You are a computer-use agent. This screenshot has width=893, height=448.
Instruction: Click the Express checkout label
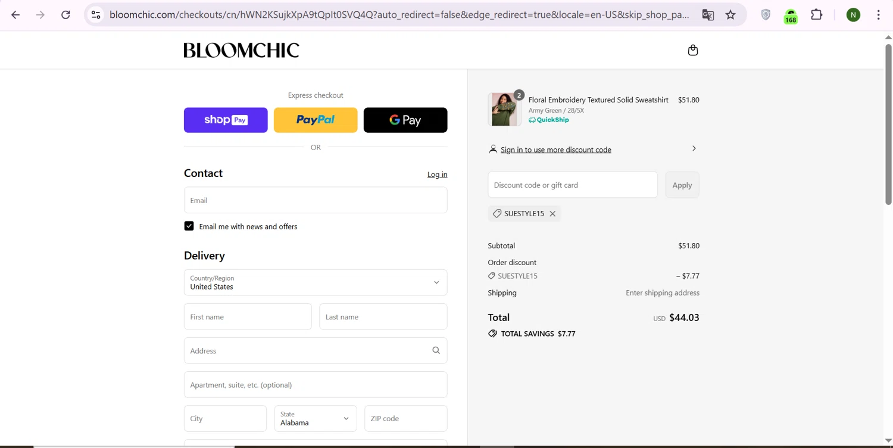316,95
